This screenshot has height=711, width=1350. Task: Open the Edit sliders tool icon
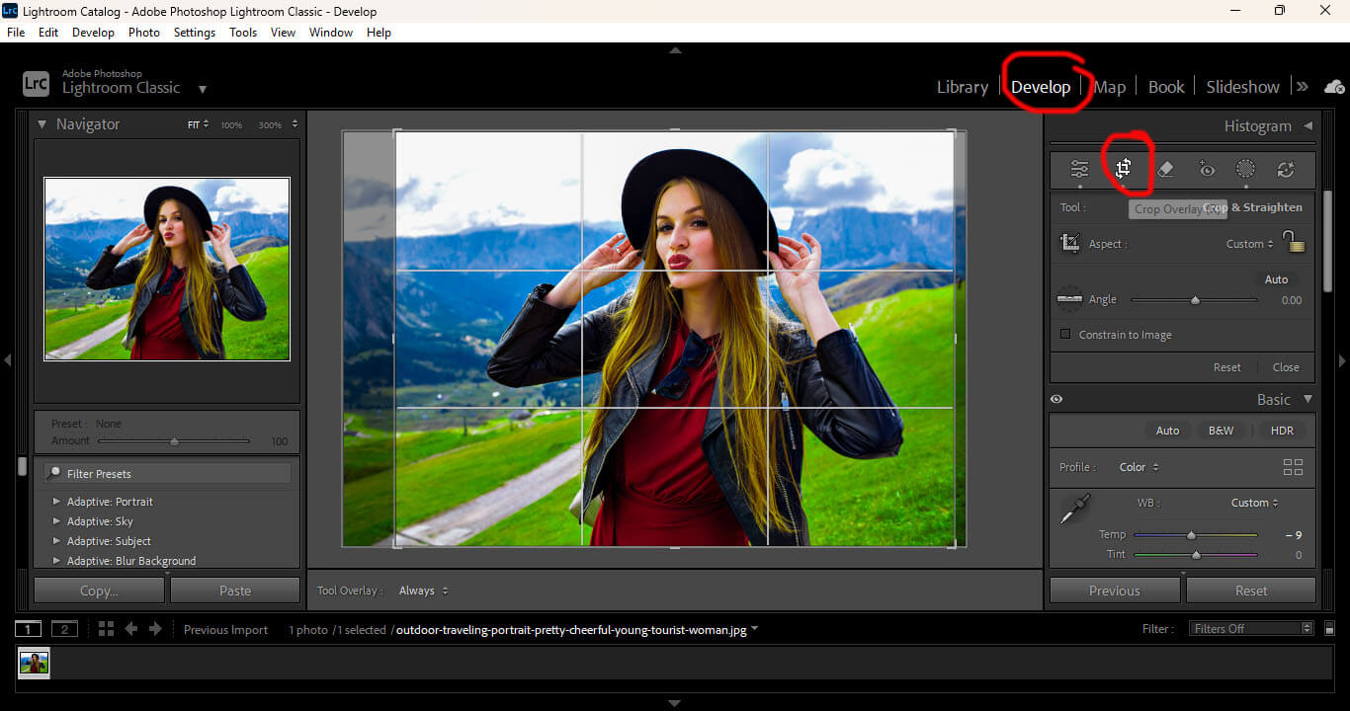click(1079, 169)
